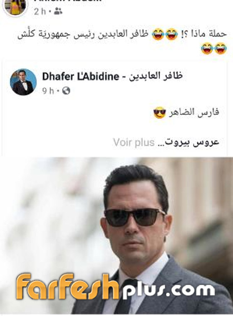Click the laughing emoji pair on the caption's second line
The height and width of the screenshot is (316, 233).
(x=214, y=48)
